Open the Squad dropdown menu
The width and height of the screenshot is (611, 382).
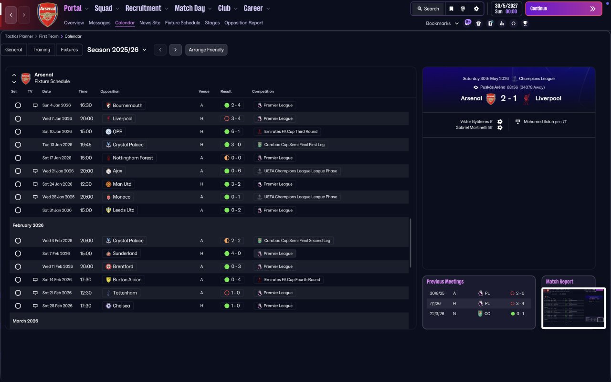point(107,8)
